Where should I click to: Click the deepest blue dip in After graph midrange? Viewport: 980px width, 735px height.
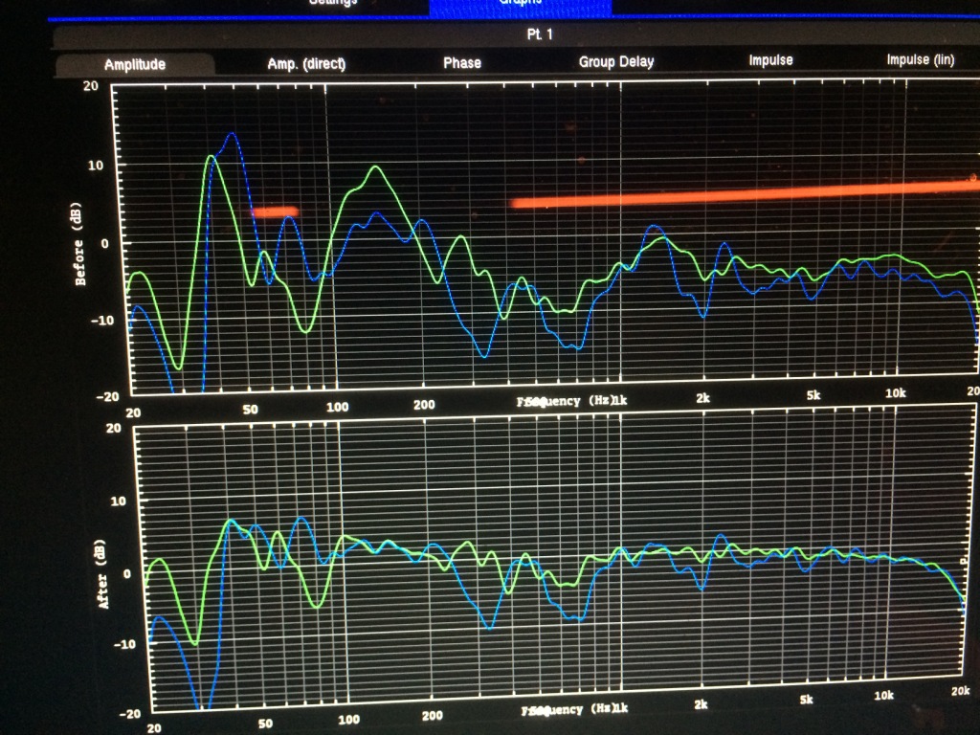[489, 627]
